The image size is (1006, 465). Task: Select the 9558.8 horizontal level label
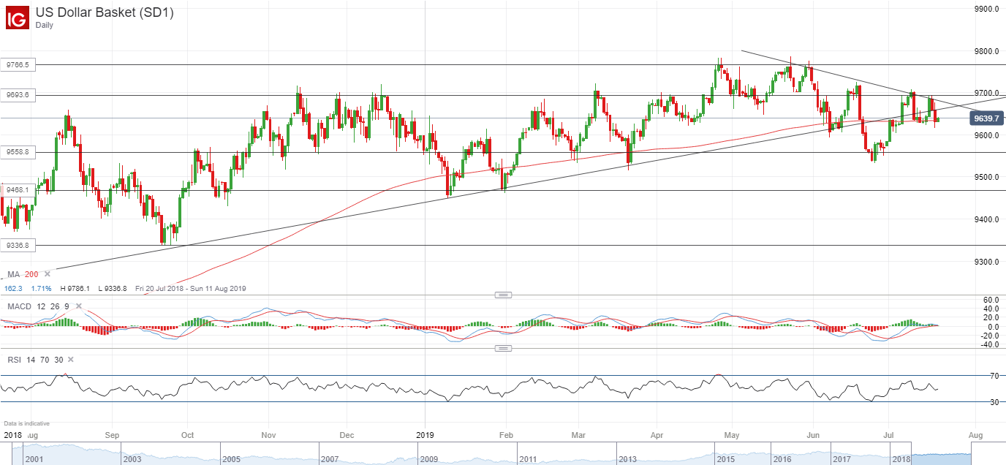click(18, 152)
